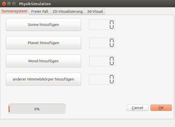Minimize the PhysikSimulation window
This screenshot has width=175, height=127.
(x=9, y=4)
